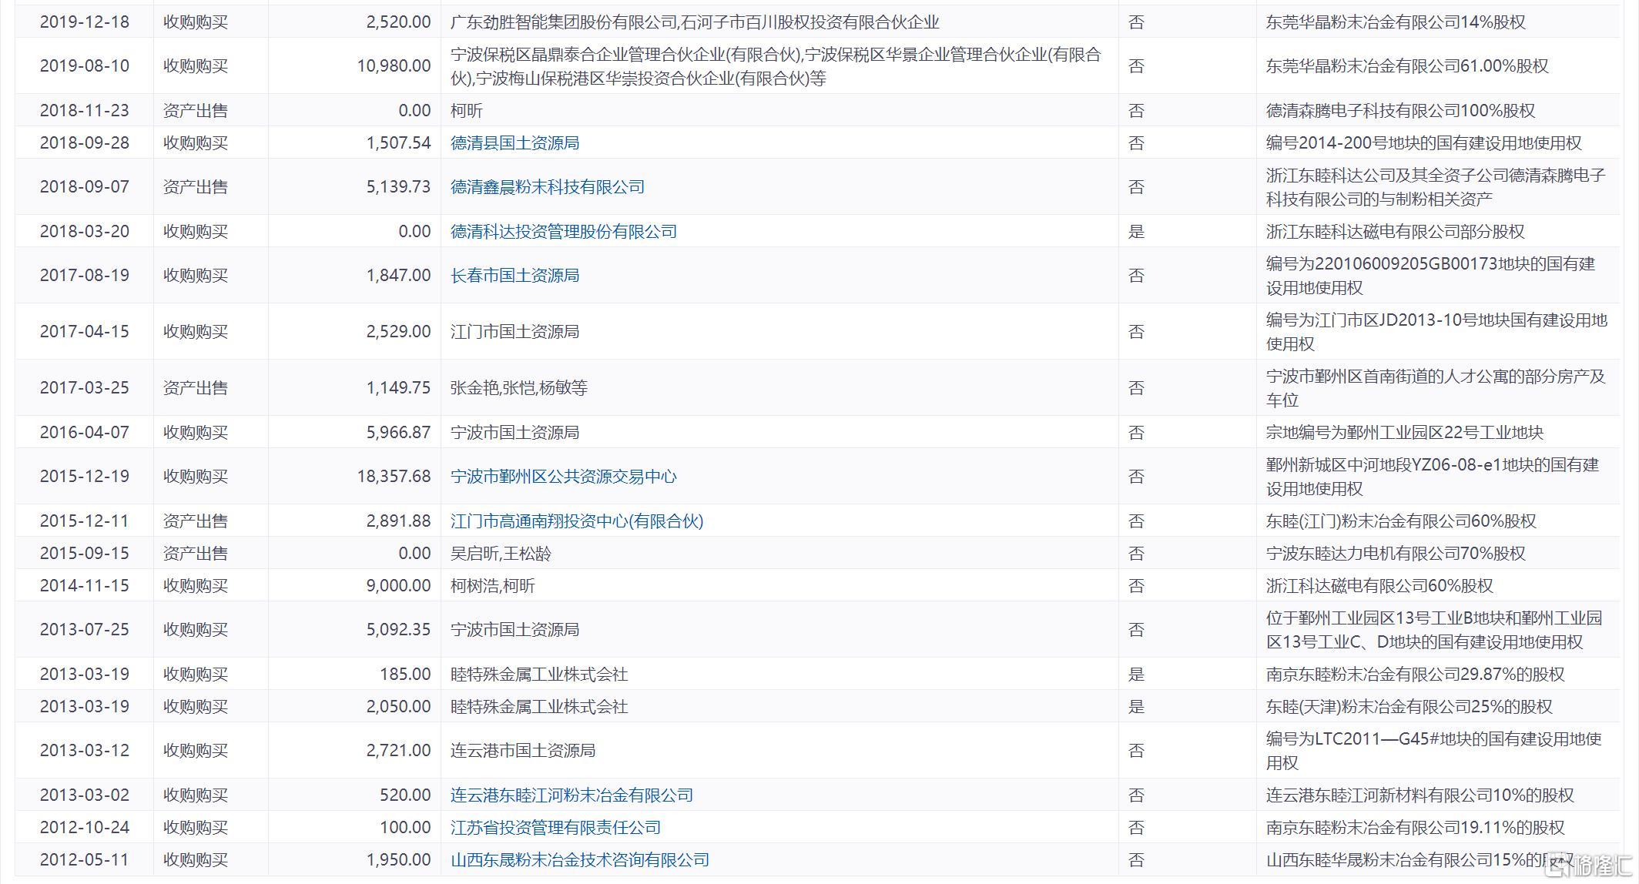
Task: Select the date cell 2013-03-12
Action: coord(85,750)
